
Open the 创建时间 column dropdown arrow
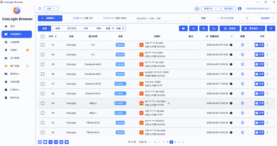[x=232, y=36]
